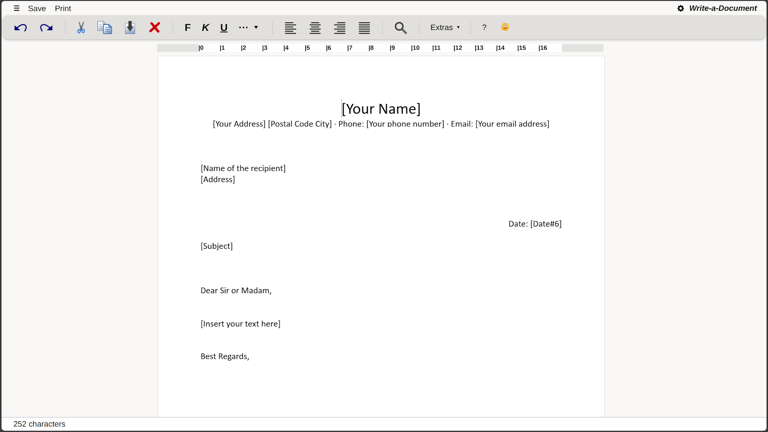Open the hamburger menu

point(16,8)
